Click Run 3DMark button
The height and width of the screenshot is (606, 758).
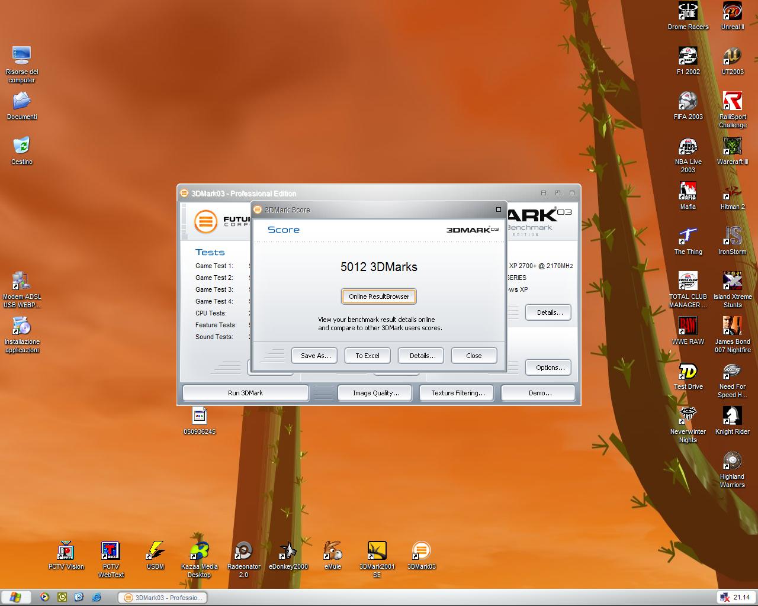pyautogui.click(x=245, y=393)
